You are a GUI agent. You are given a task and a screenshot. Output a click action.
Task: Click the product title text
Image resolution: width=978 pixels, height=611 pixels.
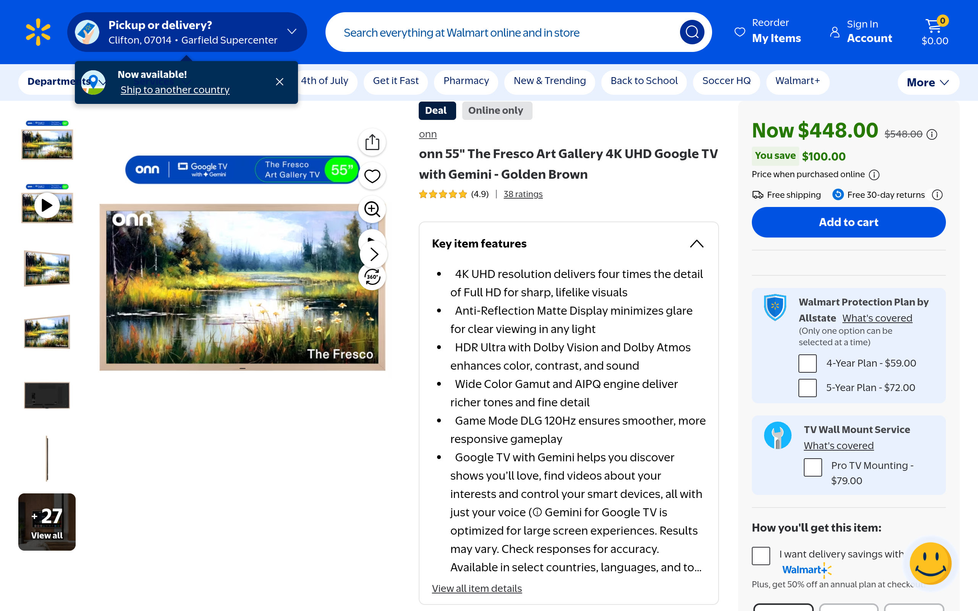tap(568, 164)
